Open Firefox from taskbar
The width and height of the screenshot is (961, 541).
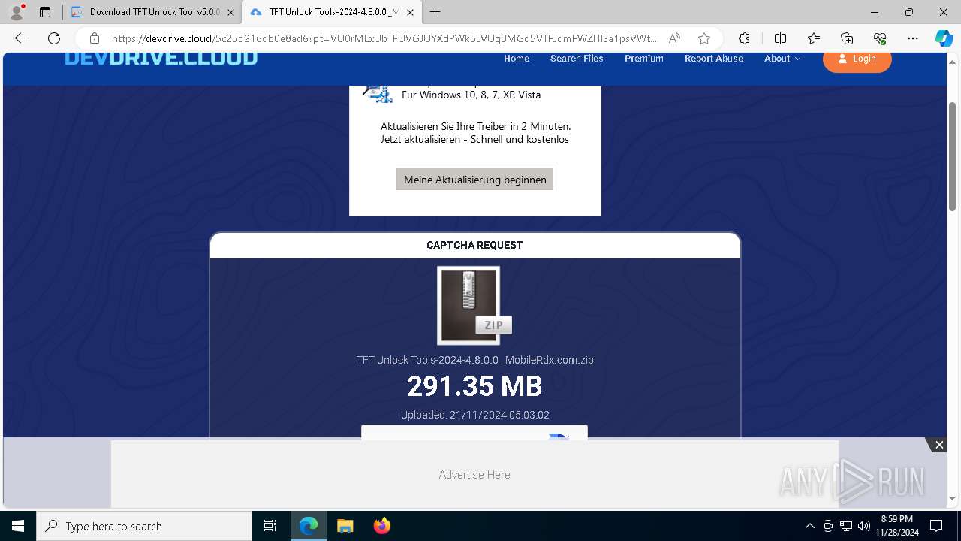pyautogui.click(x=381, y=526)
